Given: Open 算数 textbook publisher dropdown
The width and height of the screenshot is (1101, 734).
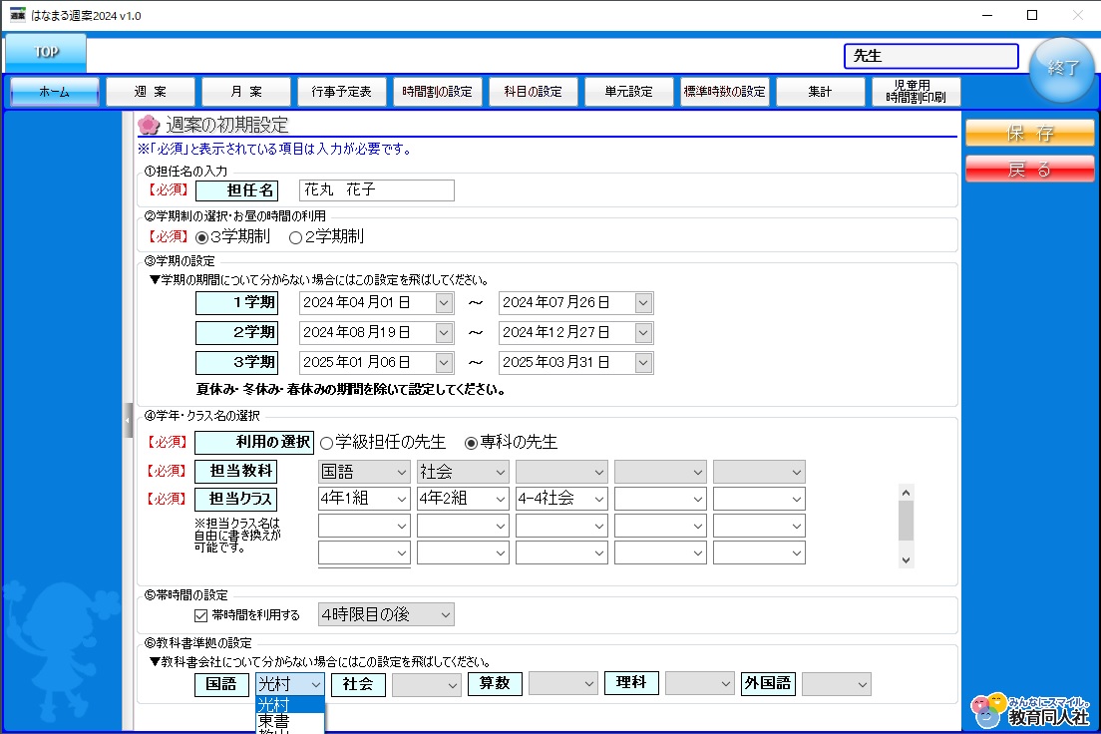Looking at the screenshot, I should (x=563, y=683).
